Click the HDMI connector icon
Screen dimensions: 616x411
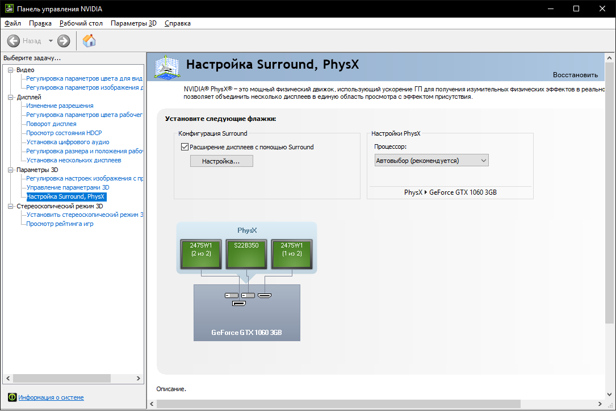pyautogui.click(x=265, y=295)
